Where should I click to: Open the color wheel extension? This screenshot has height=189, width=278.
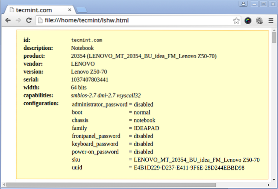(248, 21)
